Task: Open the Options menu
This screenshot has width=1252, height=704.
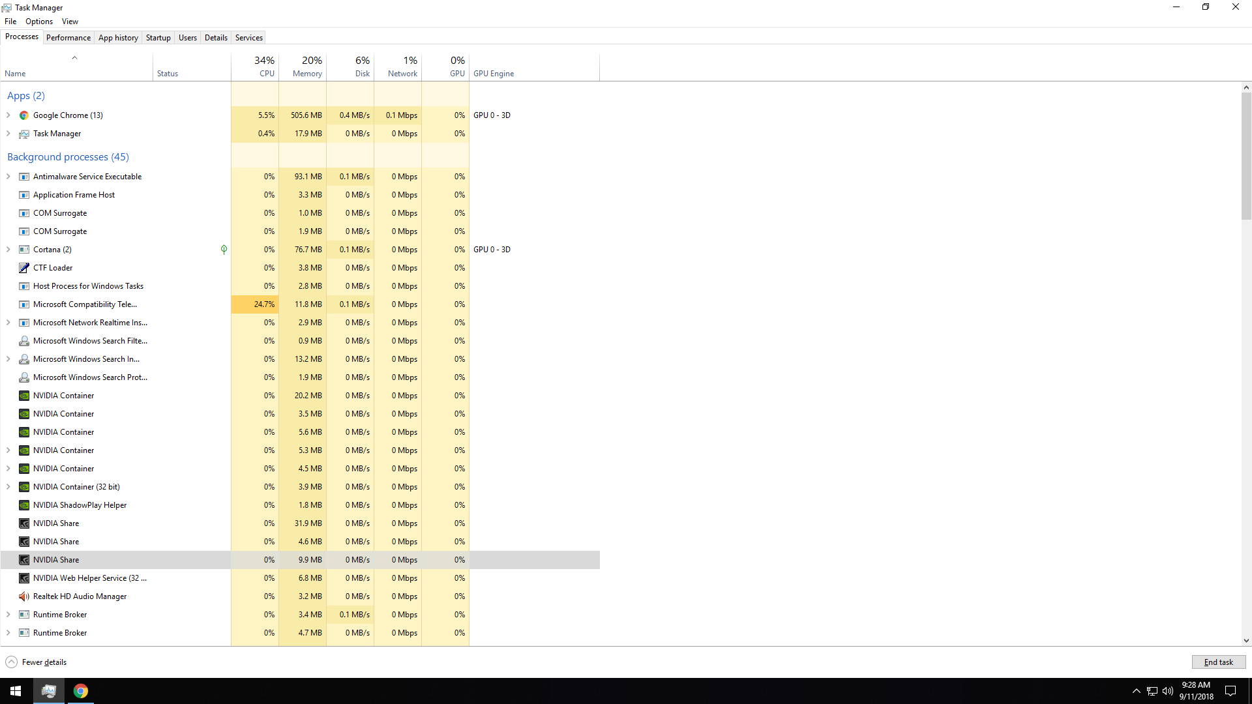Action: tap(39, 22)
